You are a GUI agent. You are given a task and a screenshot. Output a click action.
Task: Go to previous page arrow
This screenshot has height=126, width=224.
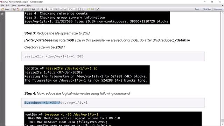point(43,9)
